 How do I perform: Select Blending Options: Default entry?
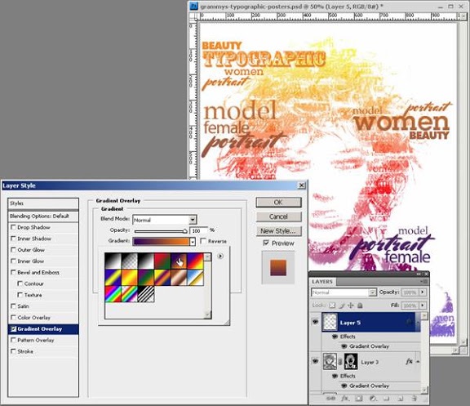pos(43,216)
